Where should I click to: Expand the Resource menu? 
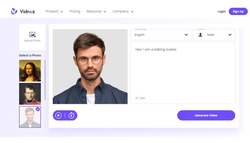coord(96,11)
